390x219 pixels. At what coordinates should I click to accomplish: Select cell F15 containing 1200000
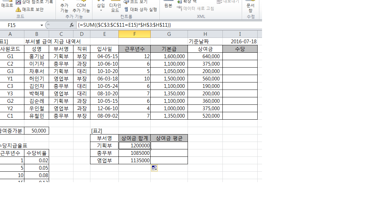tap(134, 145)
